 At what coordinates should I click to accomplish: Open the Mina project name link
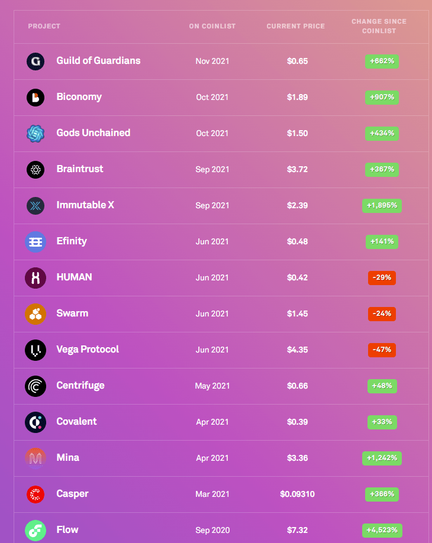[67, 458]
